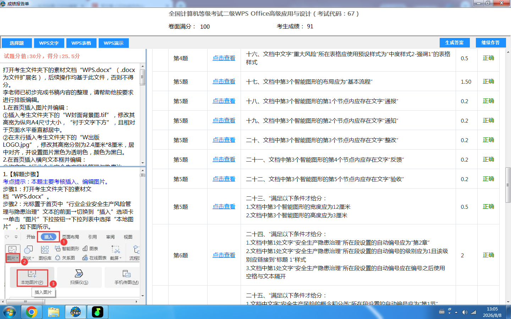Click the blue '考点提示' hint line
511x319 pixels.
click(x=55, y=181)
